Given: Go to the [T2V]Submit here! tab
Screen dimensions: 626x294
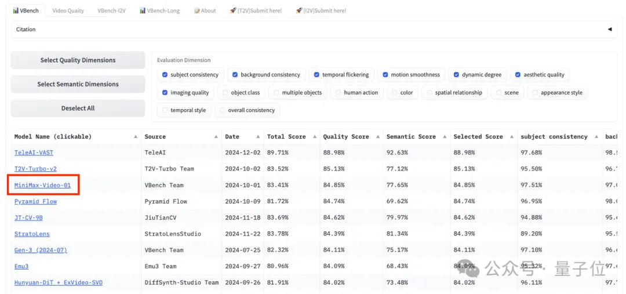Looking at the screenshot, I should 256,10.
